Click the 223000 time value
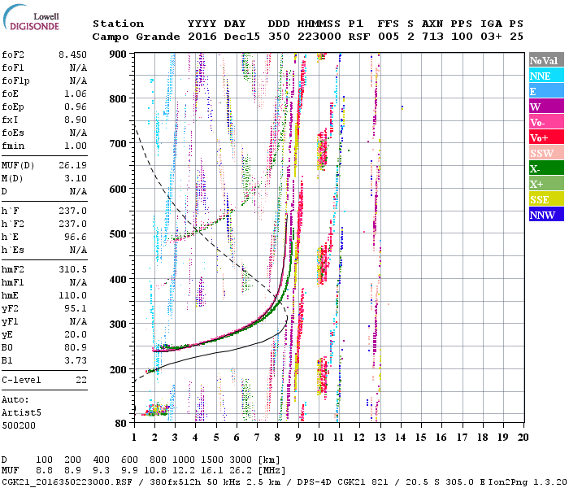The image size is (569, 488). coord(319,37)
